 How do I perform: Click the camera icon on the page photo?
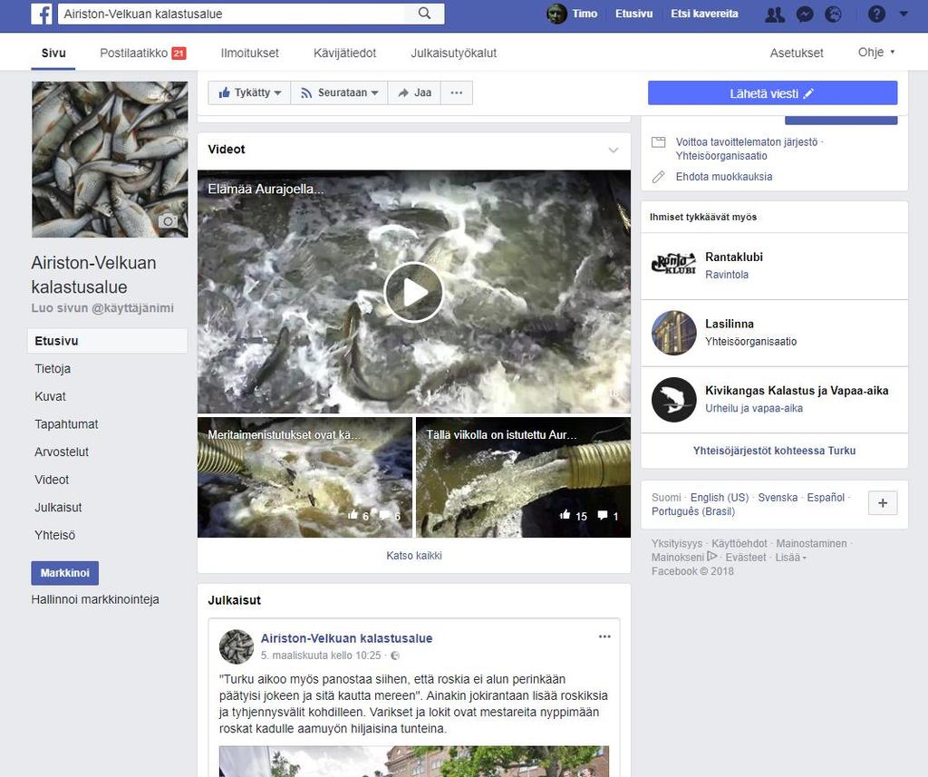click(168, 221)
